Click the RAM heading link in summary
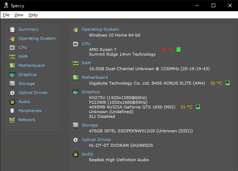Image resolution: width=238 pixels, height=171 pixels. tap(86, 63)
